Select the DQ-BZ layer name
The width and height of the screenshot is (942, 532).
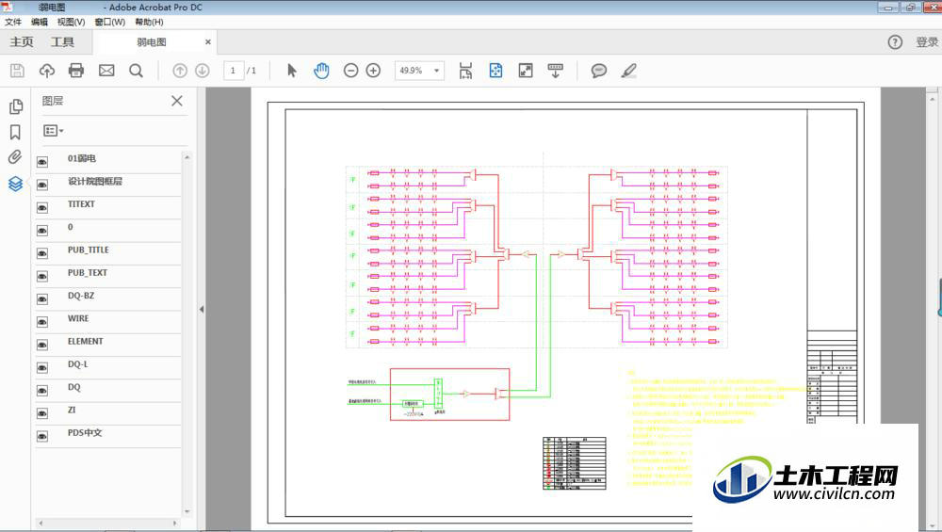point(81,296)
